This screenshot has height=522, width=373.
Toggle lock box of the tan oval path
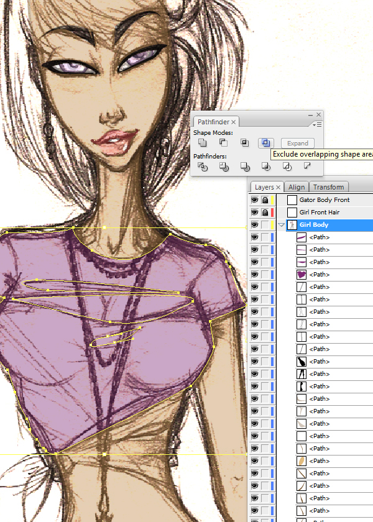point(265,461)
